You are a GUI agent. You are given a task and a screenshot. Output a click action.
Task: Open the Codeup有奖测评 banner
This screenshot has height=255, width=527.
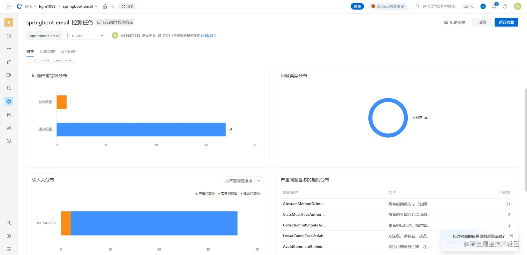click(x=388, y=6)
